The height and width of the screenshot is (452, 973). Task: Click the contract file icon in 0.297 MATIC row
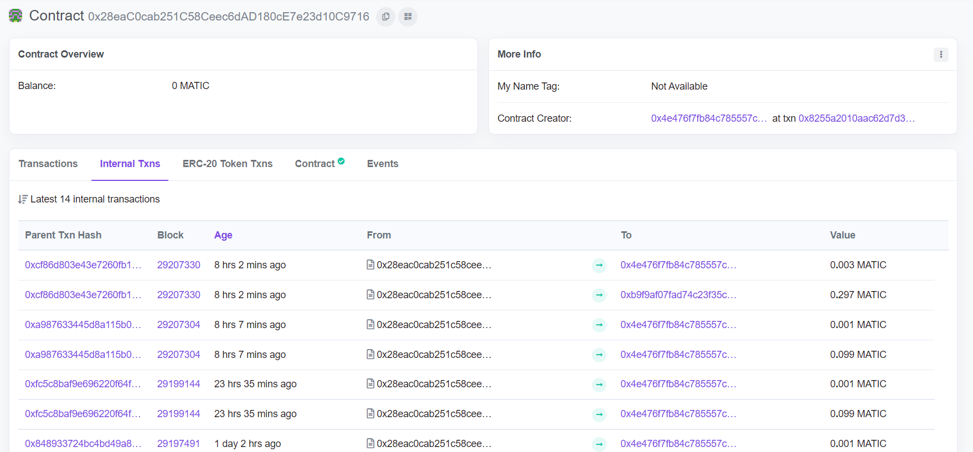point(370,294)
